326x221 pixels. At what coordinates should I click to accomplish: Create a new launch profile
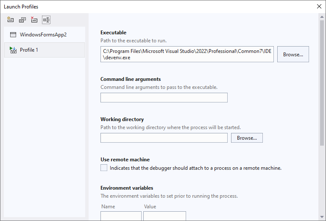pos(11,20)
